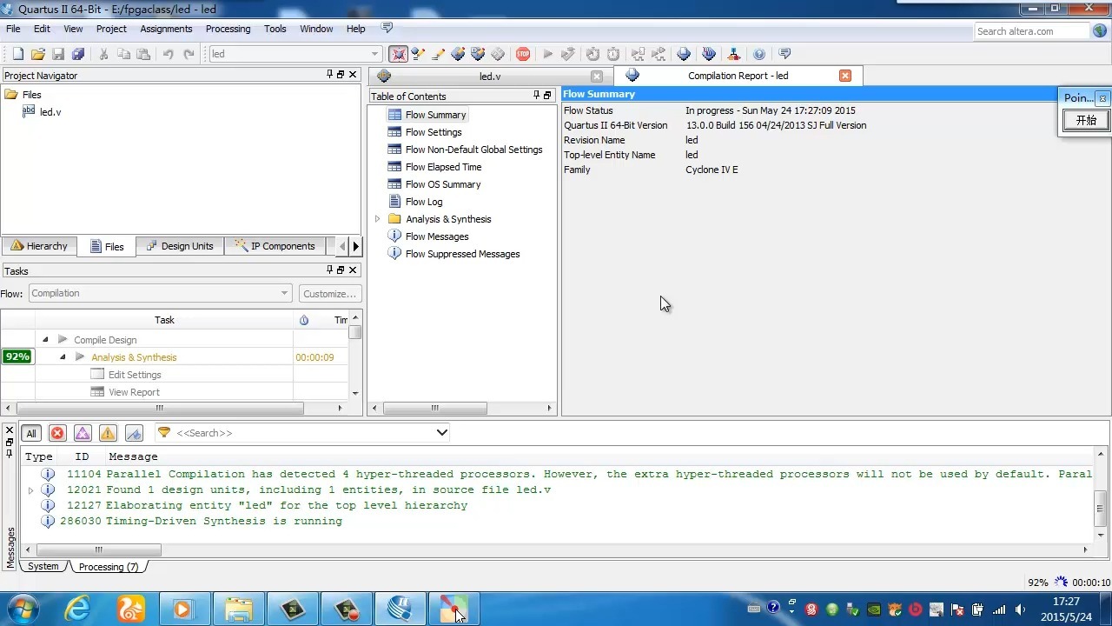Click the right arrow of Navigator tabs
This screenshot has width=1112, height=626.
click(355, 247)
